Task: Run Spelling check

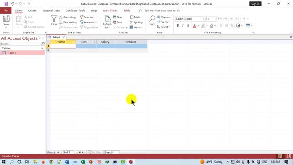Action: click(x=136, y=22)
